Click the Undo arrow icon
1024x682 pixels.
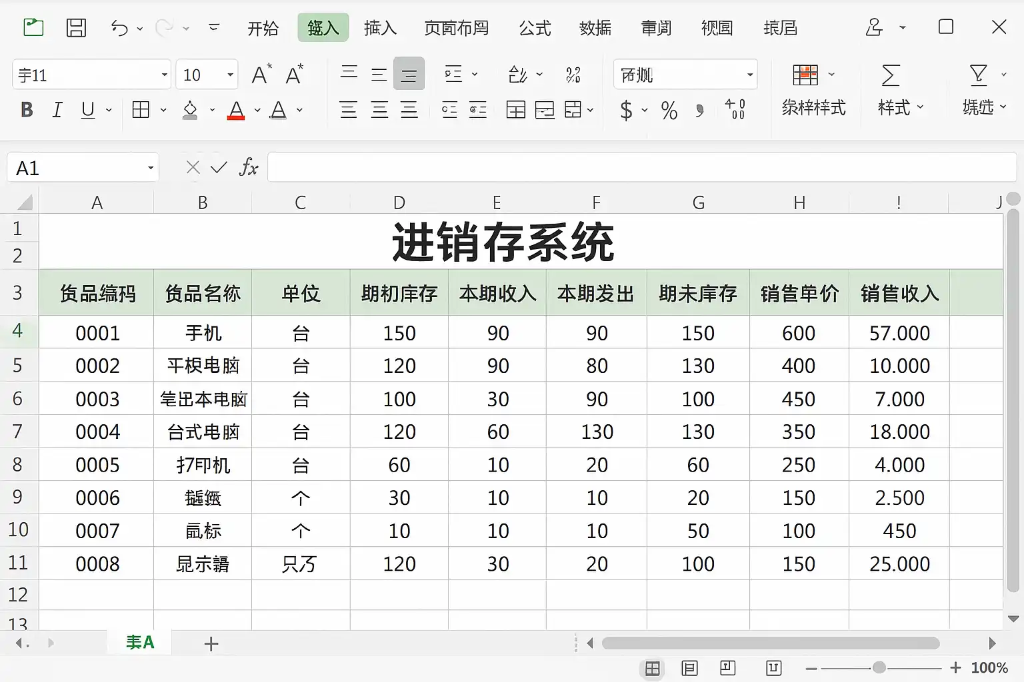(119, 28)
